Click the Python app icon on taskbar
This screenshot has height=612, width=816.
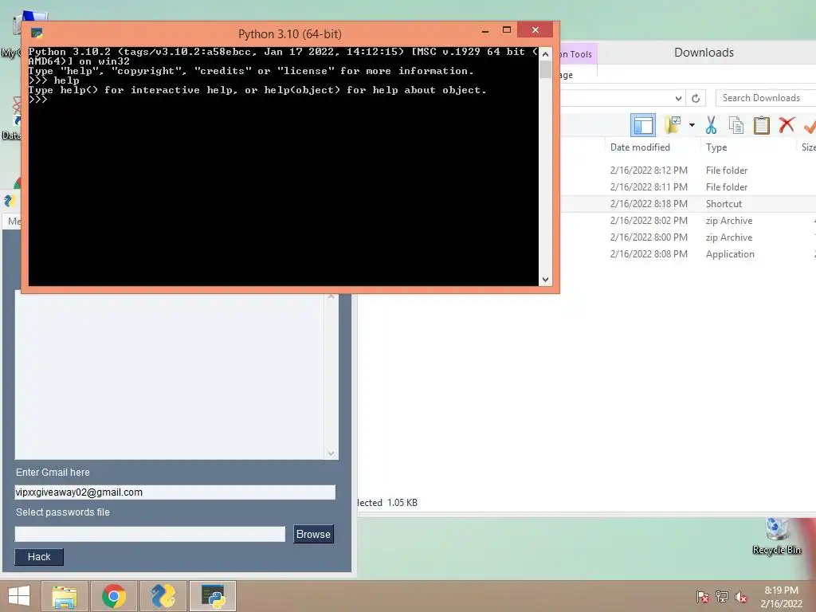[163, 596]
